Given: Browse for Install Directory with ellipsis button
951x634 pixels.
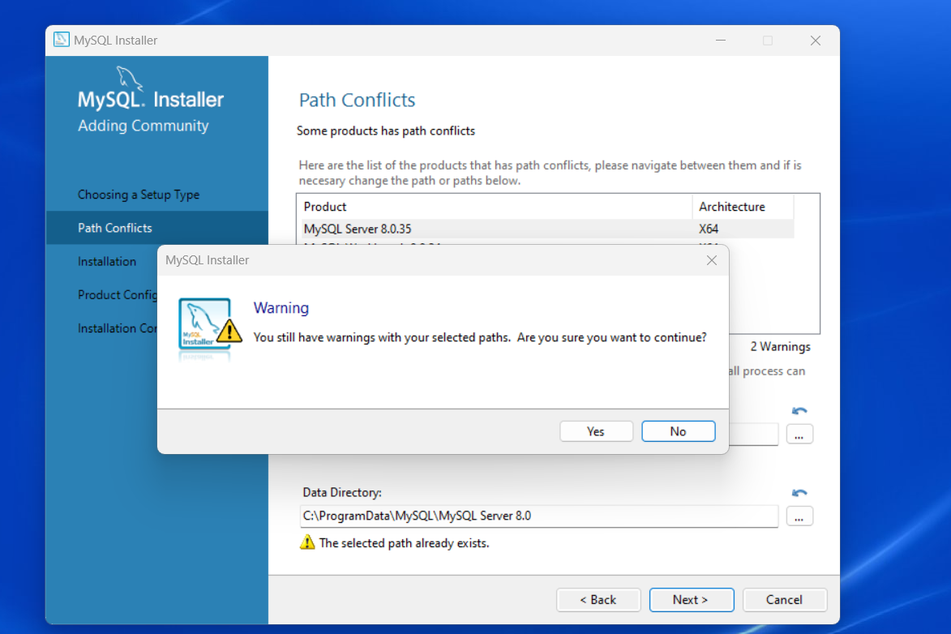Looking at the screenshot, I should tap(799, 435).
